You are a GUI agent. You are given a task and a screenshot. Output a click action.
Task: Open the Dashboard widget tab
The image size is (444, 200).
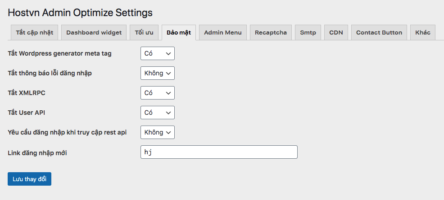click(94, 32)
